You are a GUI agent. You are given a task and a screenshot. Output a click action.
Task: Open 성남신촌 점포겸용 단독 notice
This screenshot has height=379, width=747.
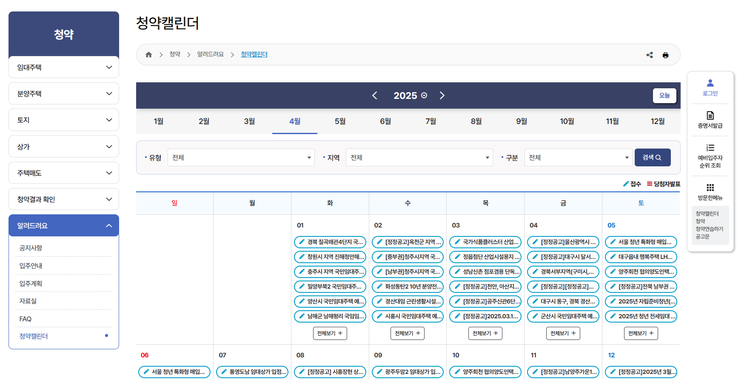coord(485,272)
